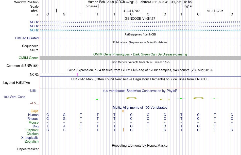
Task: Click the 41,311,705 position marker
Action: click(x=215, y=11)
